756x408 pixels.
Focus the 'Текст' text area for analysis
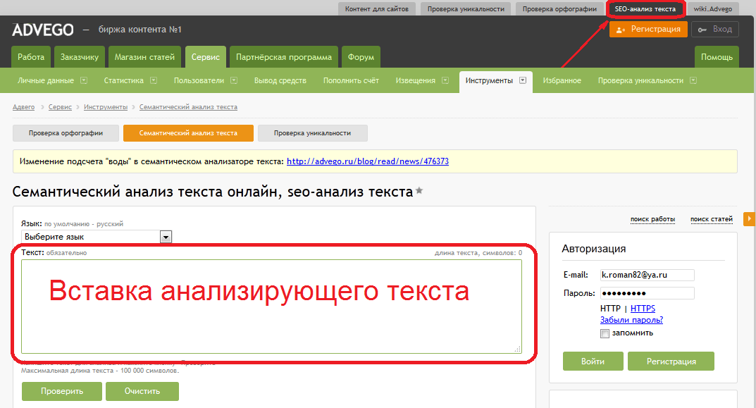pyautogui.click(x=271, y=307)
